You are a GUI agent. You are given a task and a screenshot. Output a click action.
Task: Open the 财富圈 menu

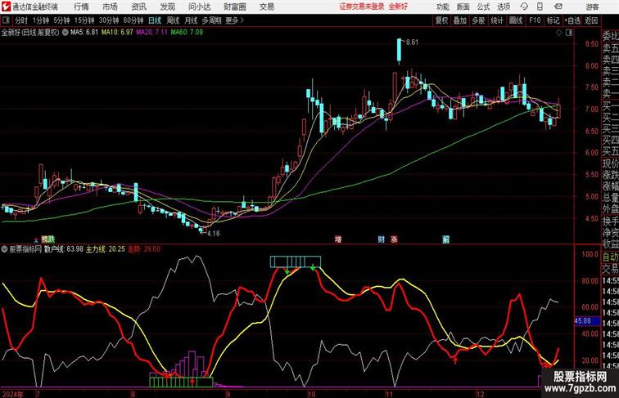coord(234,7)
